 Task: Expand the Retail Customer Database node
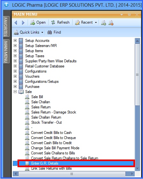pyautogui.click(x=15, y=66)
